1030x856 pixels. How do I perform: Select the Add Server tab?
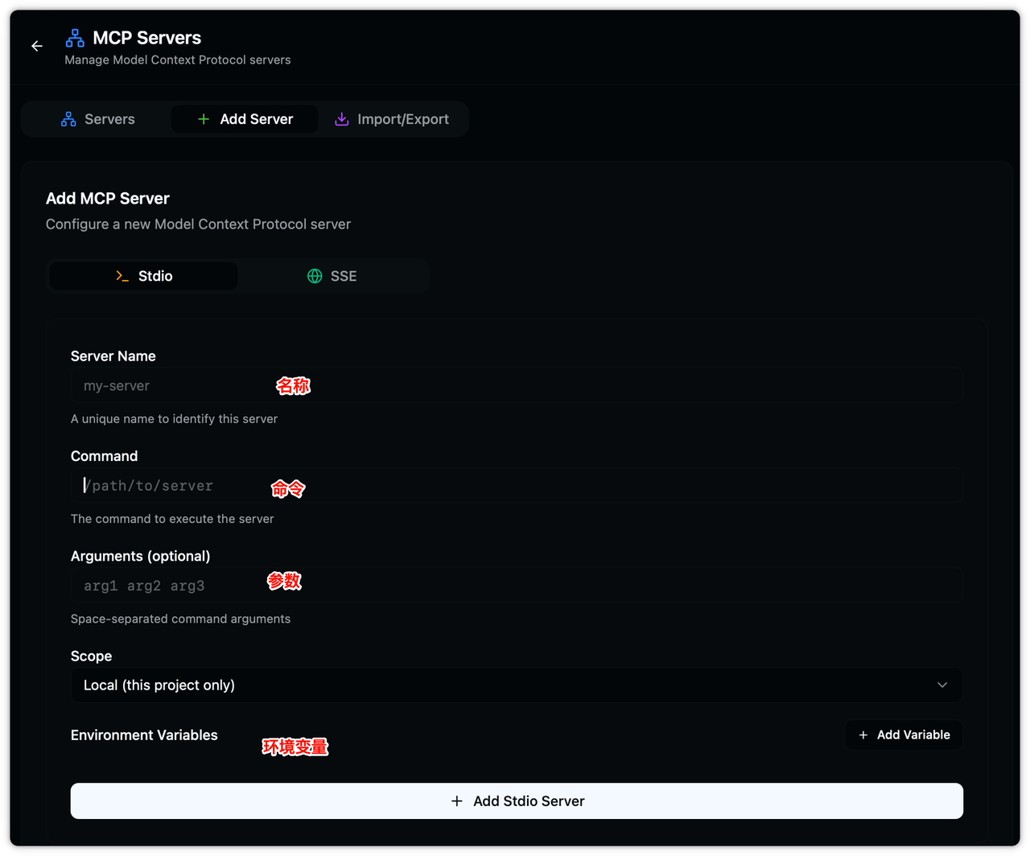(x=245, y=119)
